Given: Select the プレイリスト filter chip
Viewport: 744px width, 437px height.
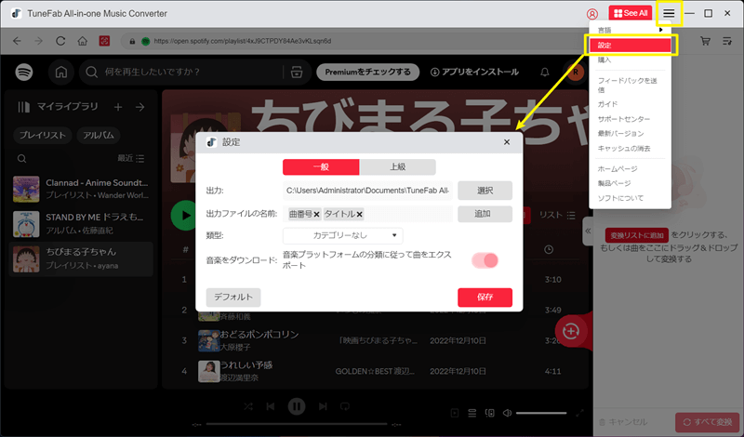Looking at the screenshot, I should (43, 135).
